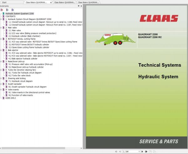Collapse section 1 Hydraulic System Circuit Diagram
Screen dimensions: 188x154
1,19
